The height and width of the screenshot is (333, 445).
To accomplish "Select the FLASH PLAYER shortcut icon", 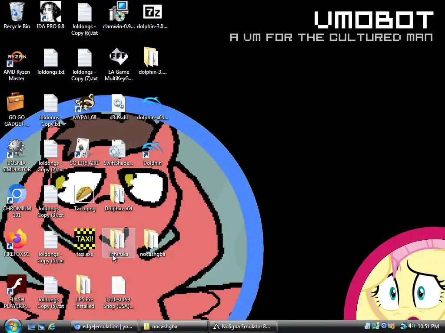I will pyautogui.click(x=17, y=292).
